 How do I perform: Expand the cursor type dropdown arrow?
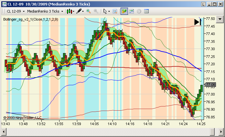point(109,12)
